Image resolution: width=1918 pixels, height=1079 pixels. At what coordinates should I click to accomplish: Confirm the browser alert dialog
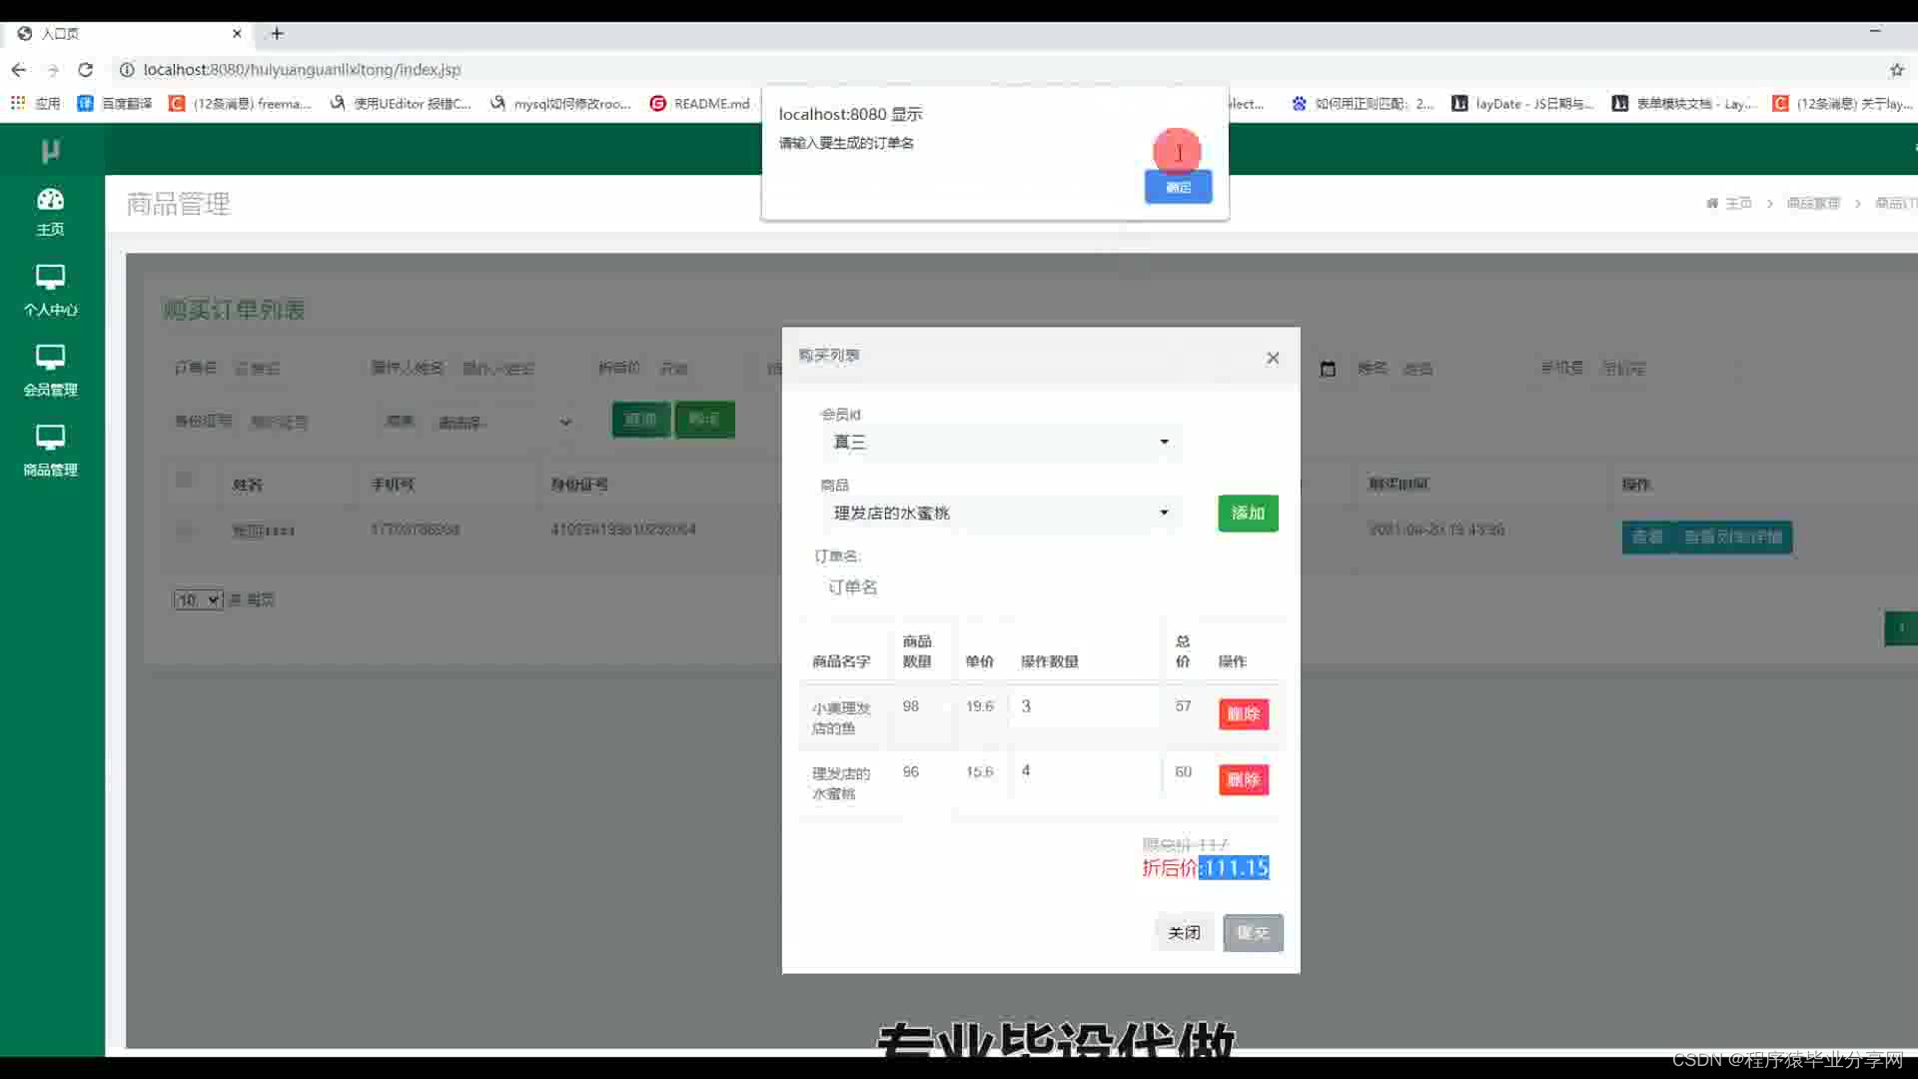tap(1178, 187)
